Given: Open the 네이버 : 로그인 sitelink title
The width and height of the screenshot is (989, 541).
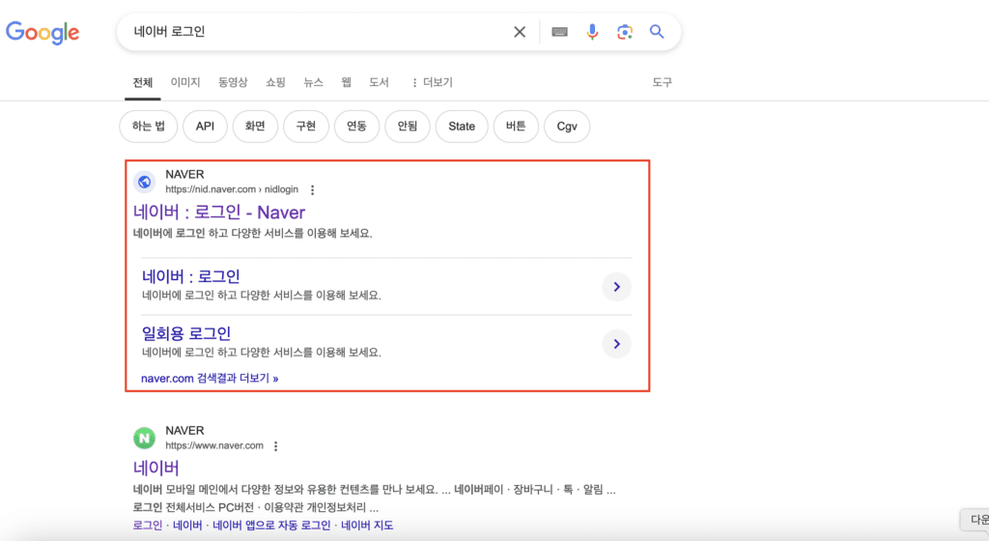Looking at the screenshot, I should [x=190, y=277].
